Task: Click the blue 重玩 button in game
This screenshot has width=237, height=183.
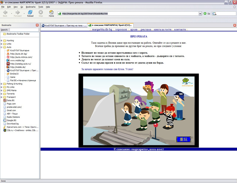Action: click(x=183, y=139)
